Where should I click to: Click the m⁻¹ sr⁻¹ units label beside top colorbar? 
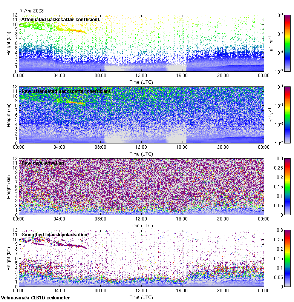point(271,43)
